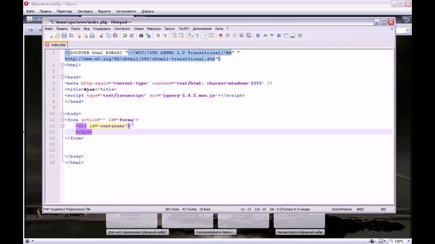The image size is (435, 244).
Task: Click the Redo toolbar icon
Action: coord(132,36)
